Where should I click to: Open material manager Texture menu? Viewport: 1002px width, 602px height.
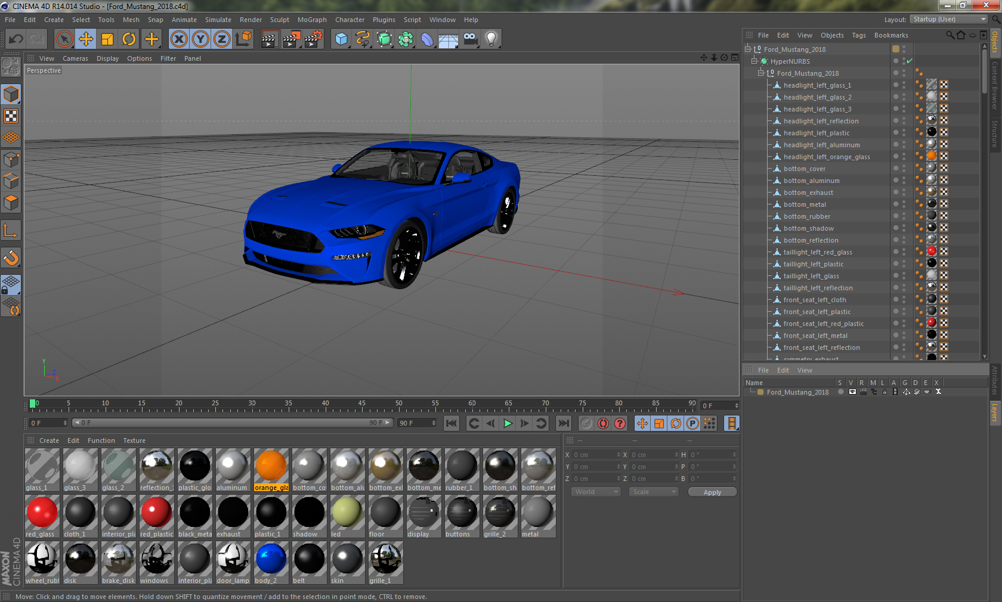tap(134, 440)
